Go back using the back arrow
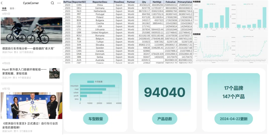The width and height of the screenshot is (269, 135). point(2,3)
